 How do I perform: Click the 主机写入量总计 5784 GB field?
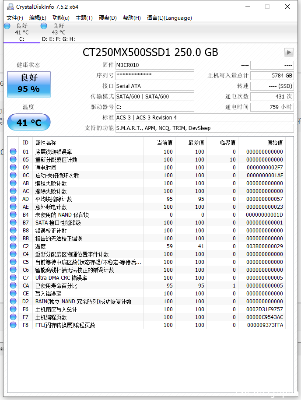coord(272,76)
